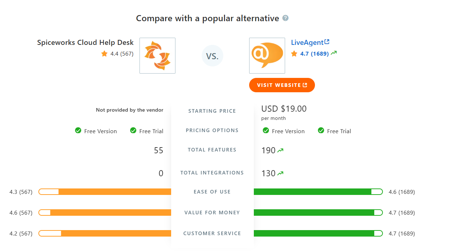453x252 pixels.
Task: Click the orange Customer Service rating bar
Action: tap(108, 233)
